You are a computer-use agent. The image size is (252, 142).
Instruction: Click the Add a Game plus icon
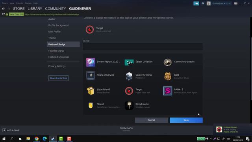(x=4, y=130)
